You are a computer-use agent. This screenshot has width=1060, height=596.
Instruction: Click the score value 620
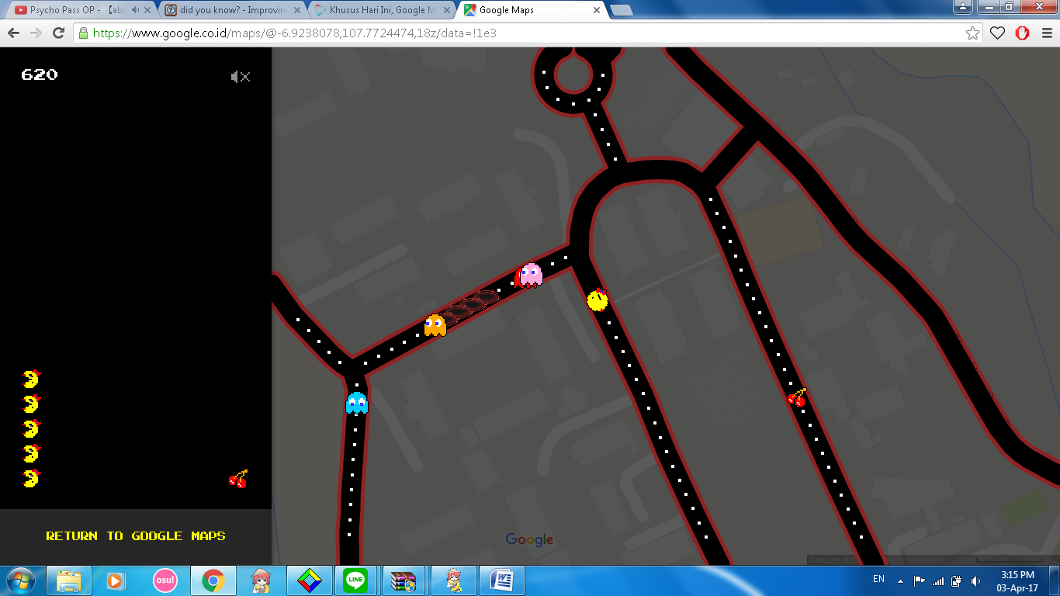pos(40,74)
